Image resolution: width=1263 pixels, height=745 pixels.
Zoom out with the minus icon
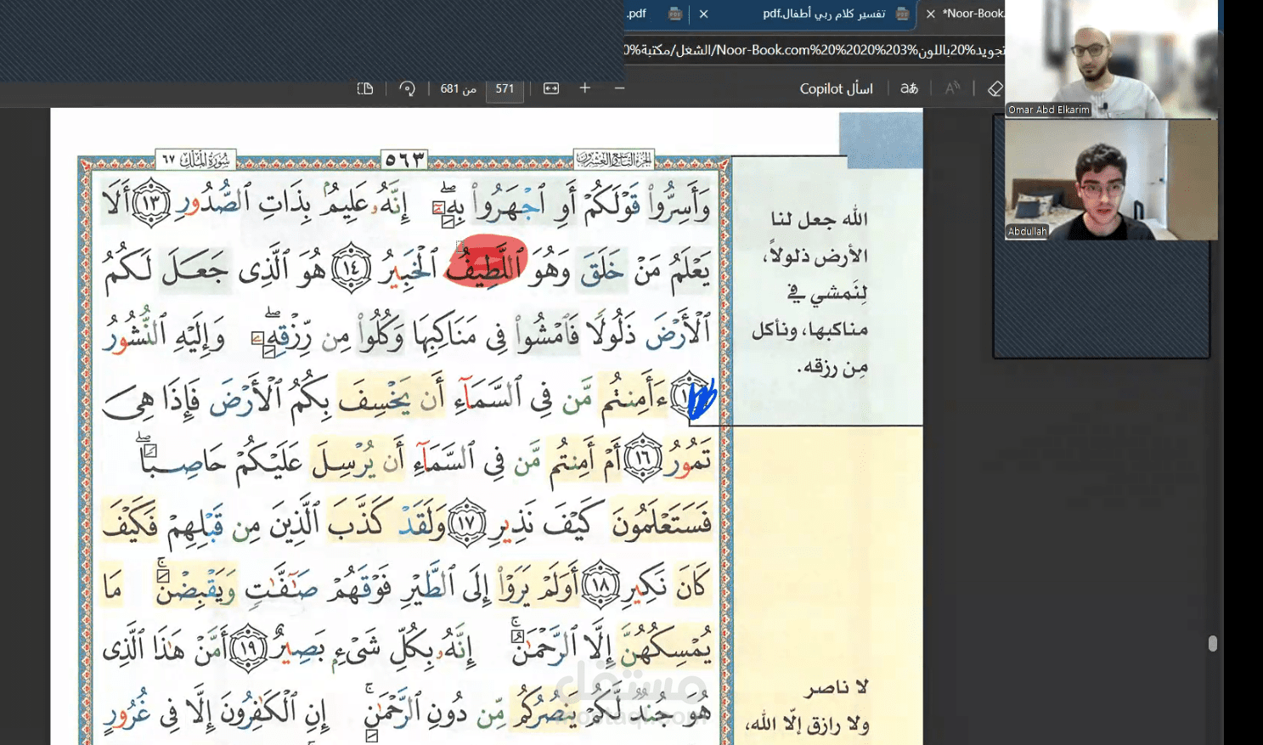[619, 88]
